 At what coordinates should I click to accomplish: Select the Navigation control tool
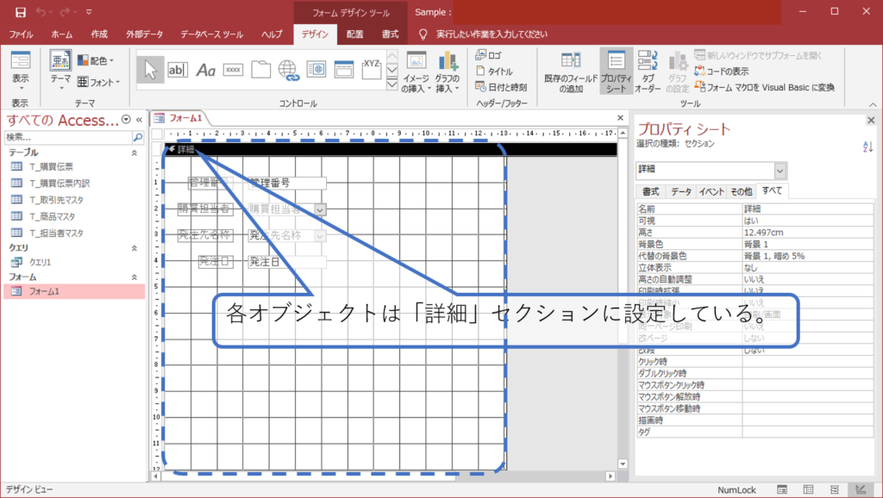click(x=343, y=70)
